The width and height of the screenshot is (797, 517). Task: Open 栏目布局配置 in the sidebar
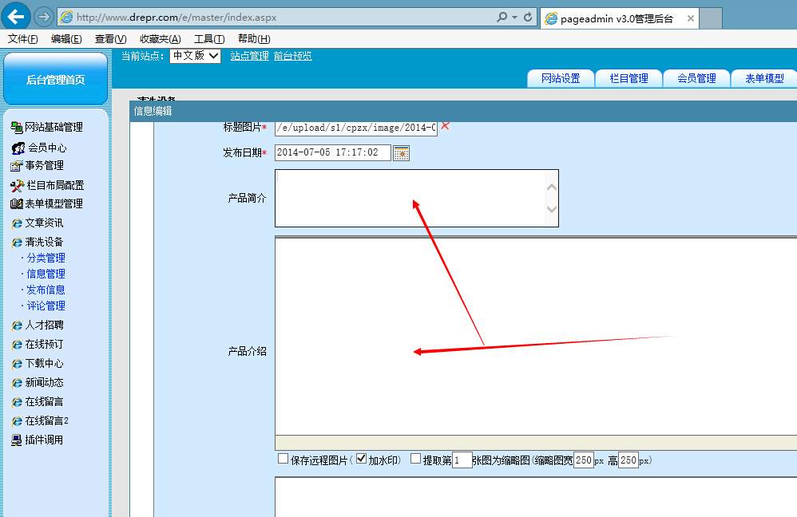pyautogui.click(x=54, y=185)
